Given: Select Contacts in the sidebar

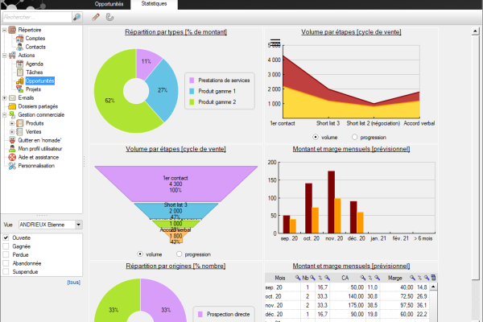Looking at the screenshot, I should [x=36, y=47].
